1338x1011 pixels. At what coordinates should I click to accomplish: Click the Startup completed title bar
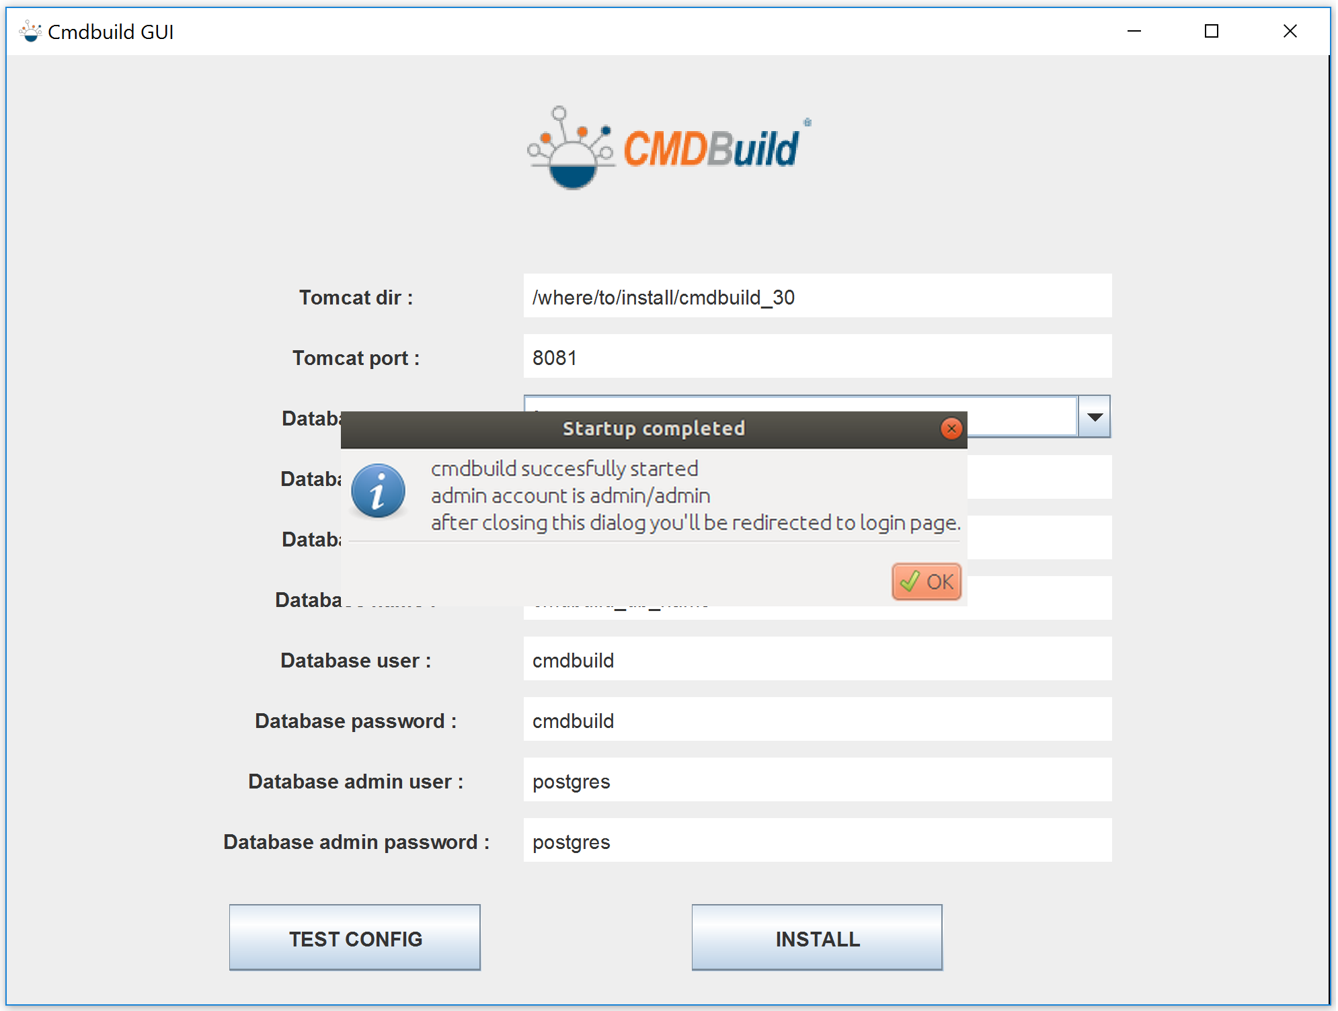click(652, 429)
